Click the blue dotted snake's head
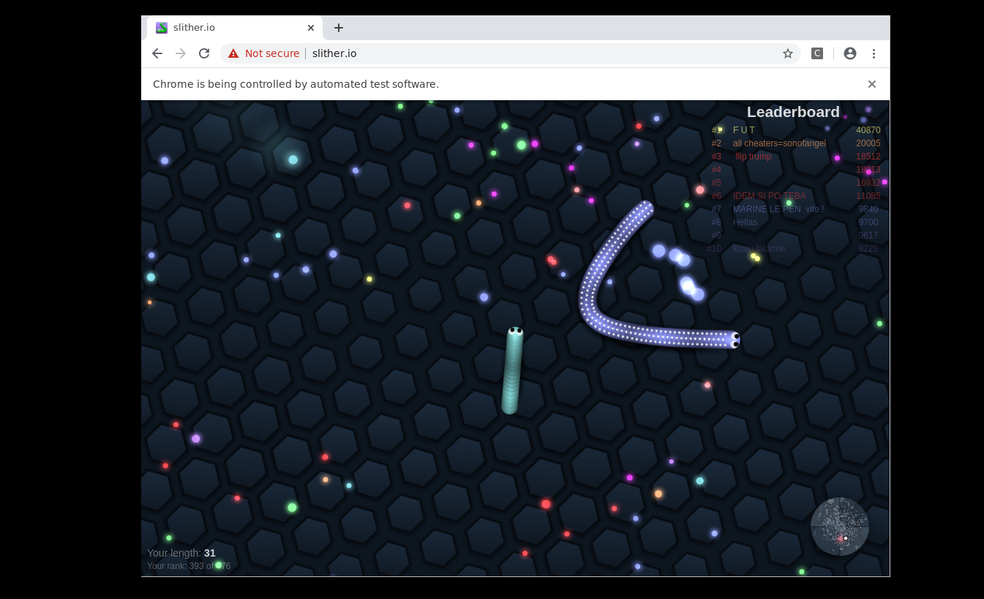Image resolution: width=984 pixels, height=599 pixels. (733, 340)
